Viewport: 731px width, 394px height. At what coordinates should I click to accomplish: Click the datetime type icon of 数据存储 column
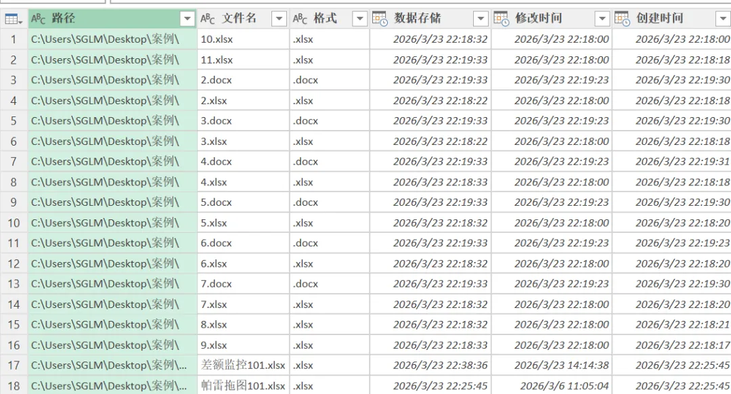(380, 19)
